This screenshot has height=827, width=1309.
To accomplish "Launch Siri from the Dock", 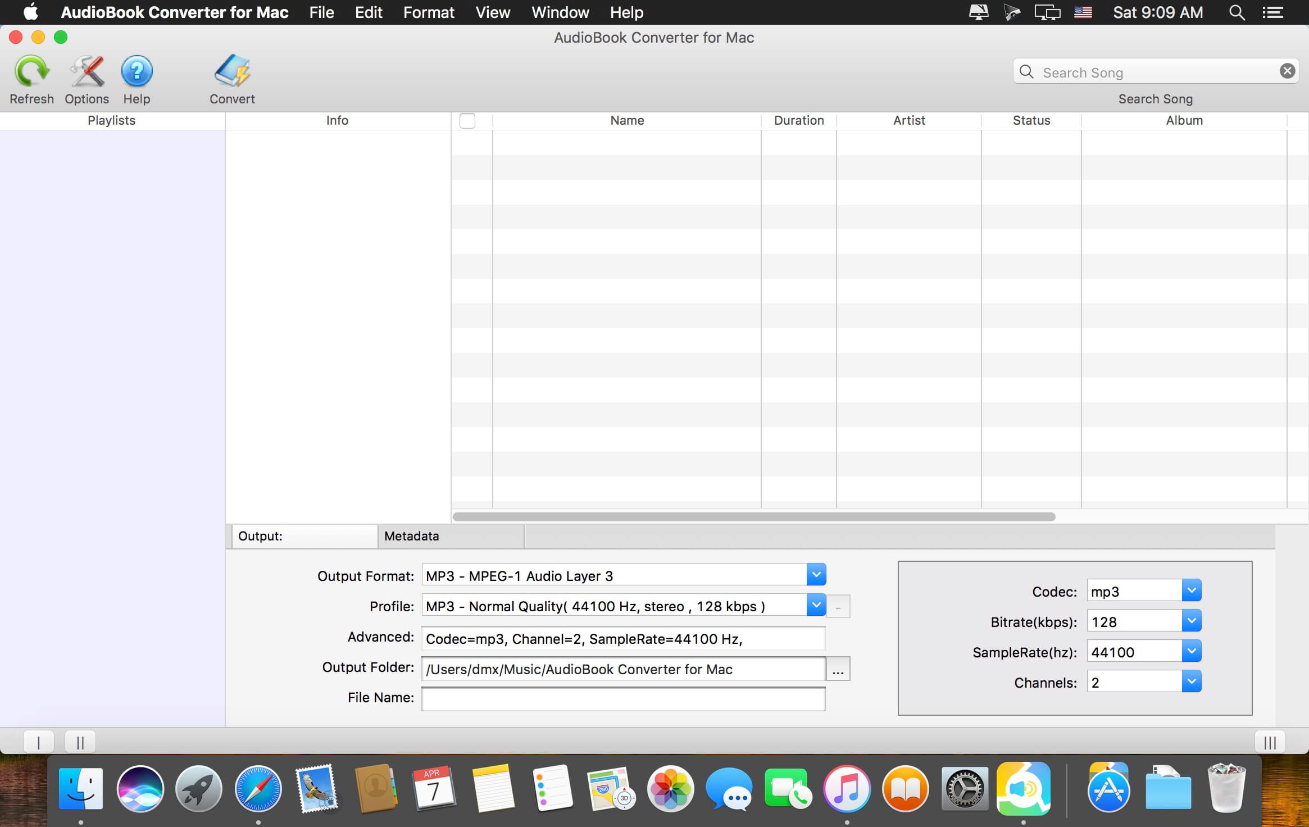I will tap(140, 788).
